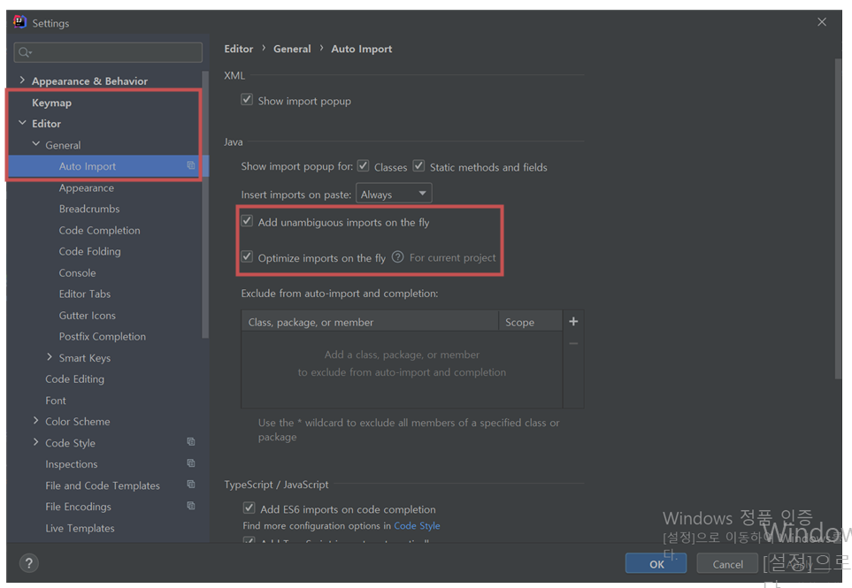The width and height of the screenshot is (852, 588).
Task: Expand the Color Scheme node
Action: pos(36,421)
